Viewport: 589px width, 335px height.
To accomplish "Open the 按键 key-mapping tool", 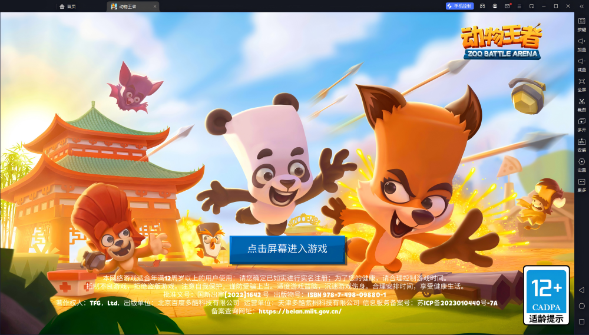I will tap(581, 24).
